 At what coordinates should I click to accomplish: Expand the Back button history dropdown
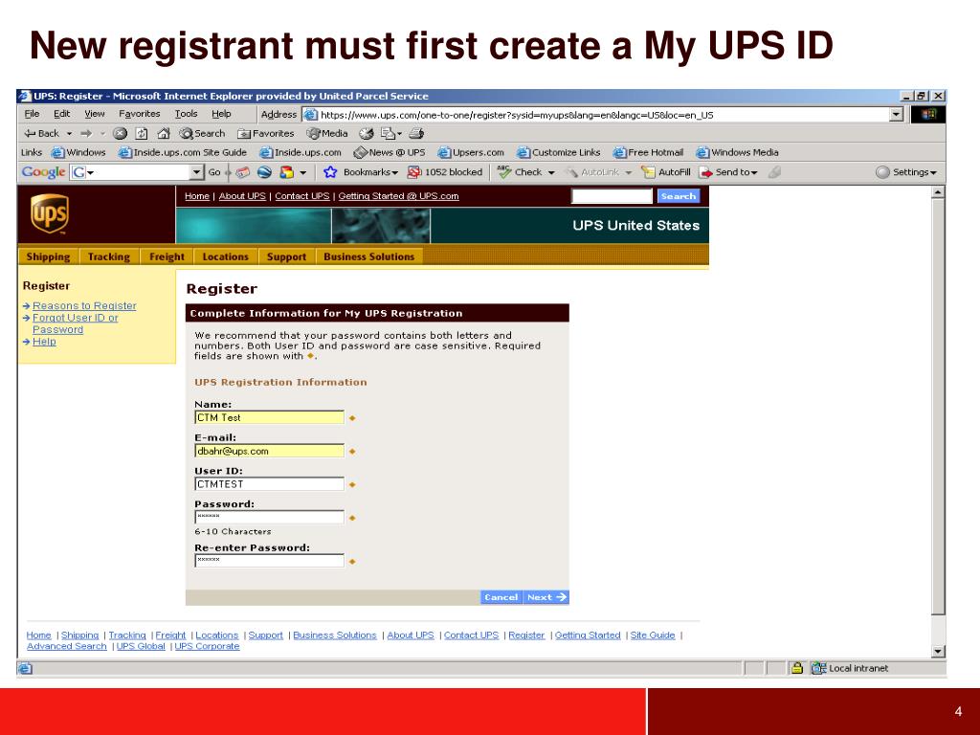[69, 134]
